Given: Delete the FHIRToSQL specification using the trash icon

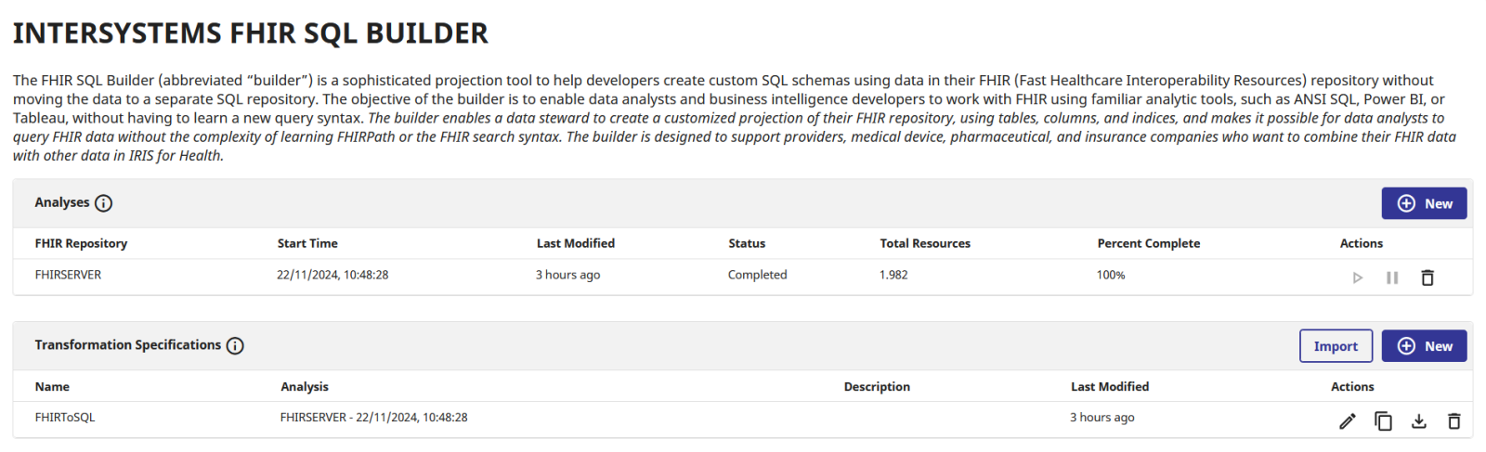Looking at the screenshot, I should 1453,421.
